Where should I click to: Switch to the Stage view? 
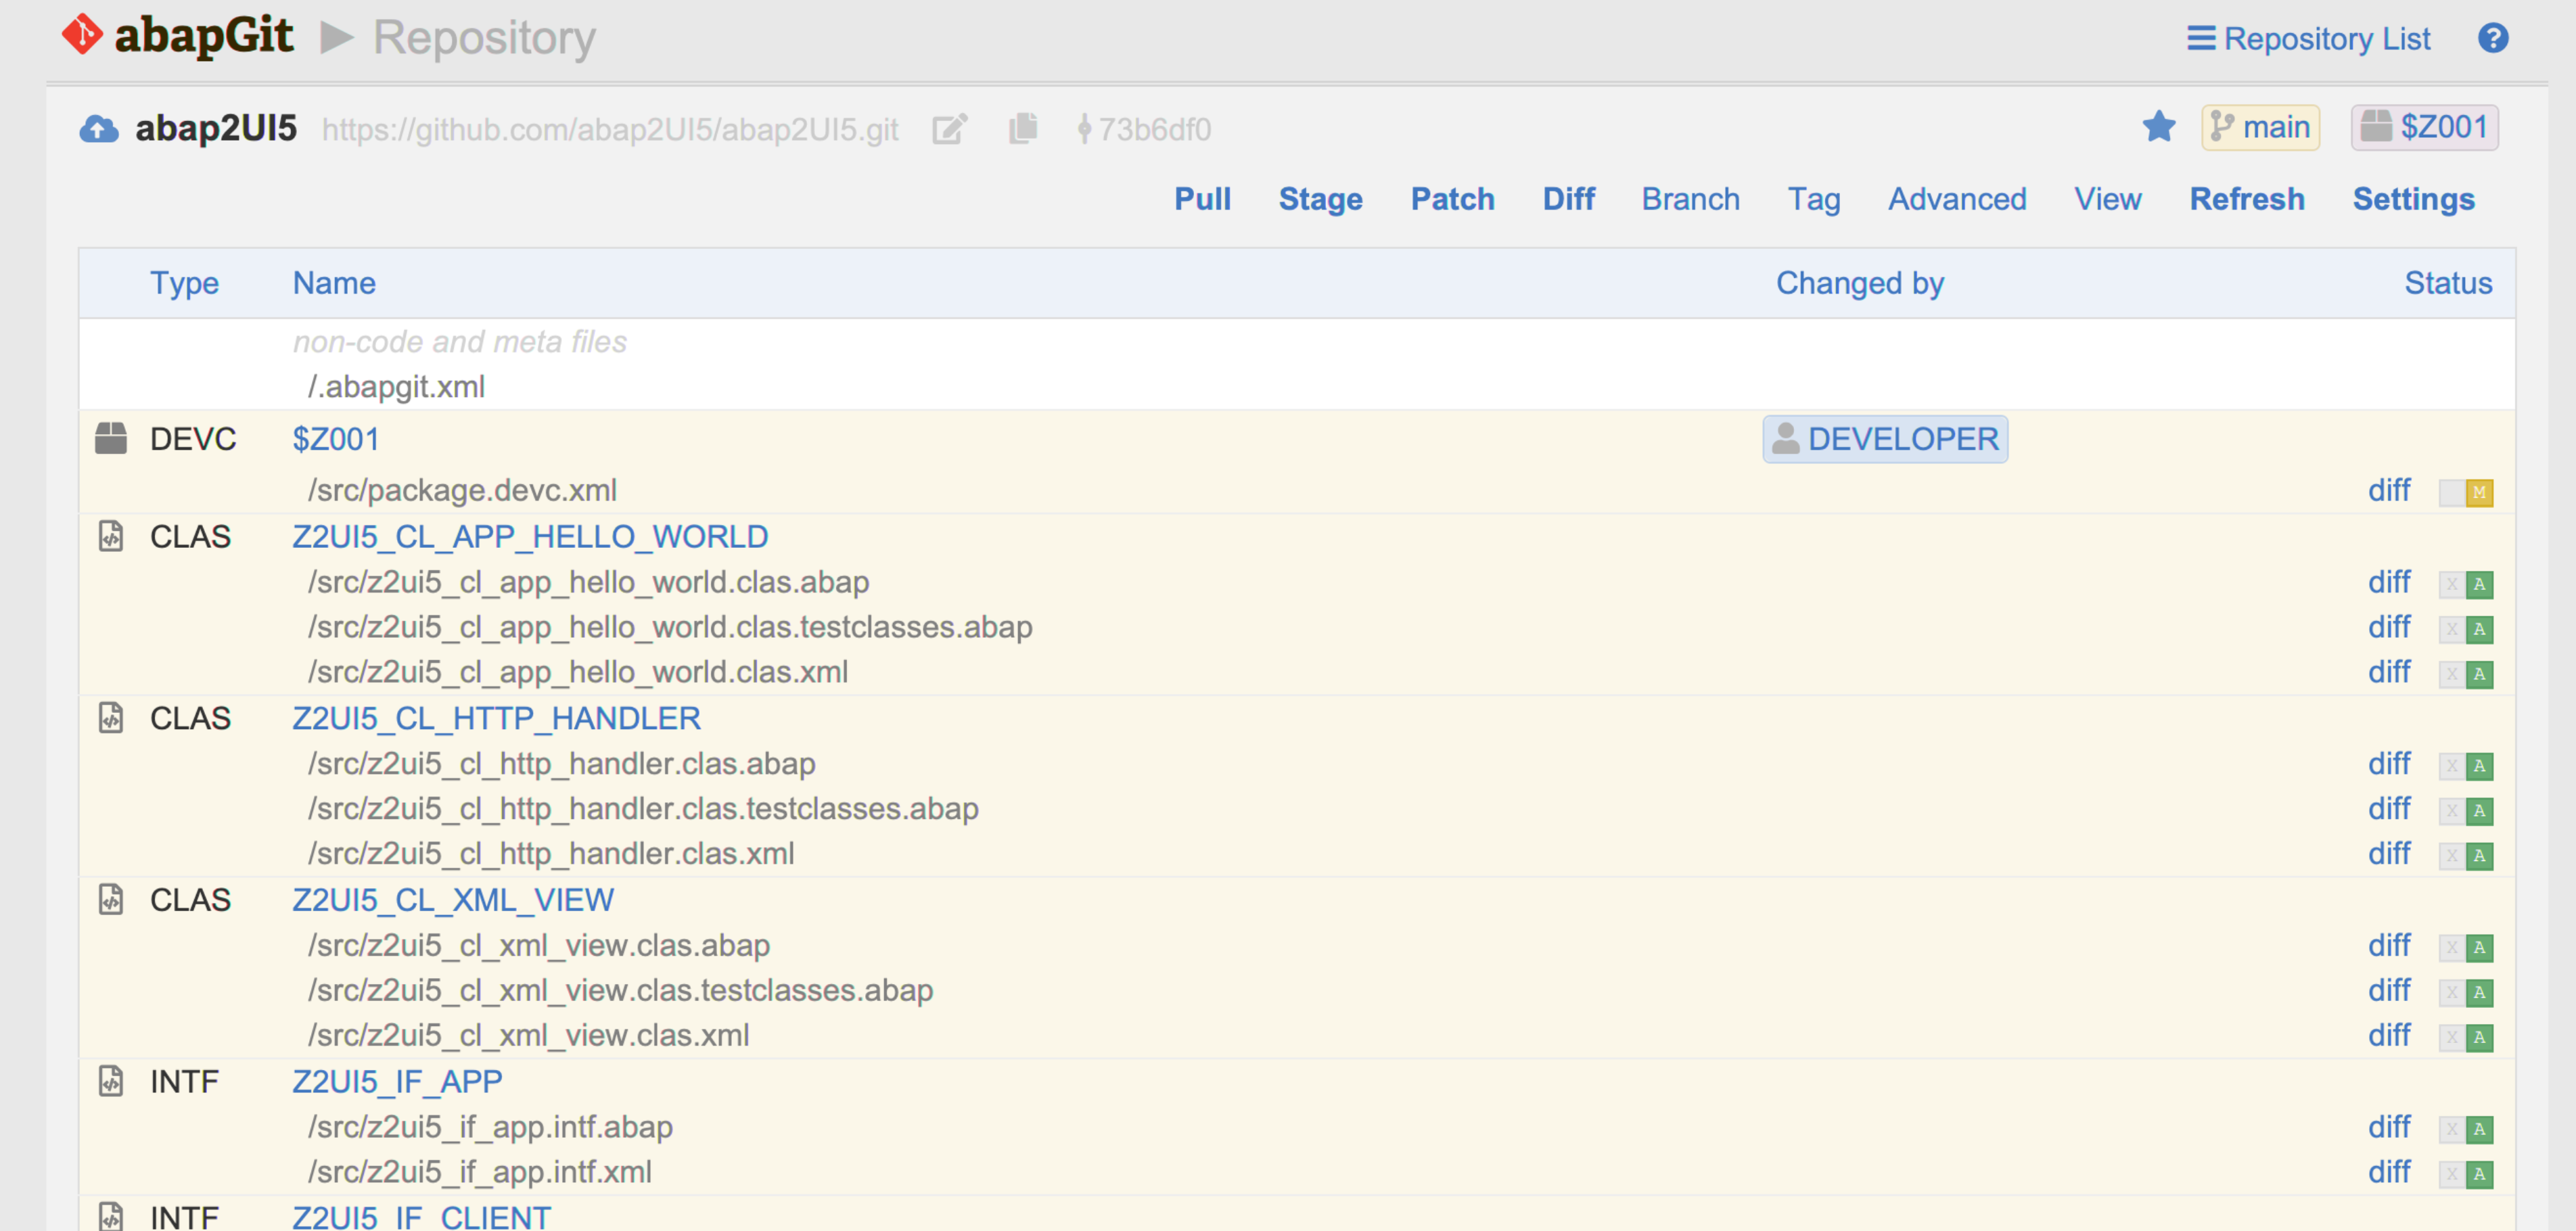(1320, 199)
